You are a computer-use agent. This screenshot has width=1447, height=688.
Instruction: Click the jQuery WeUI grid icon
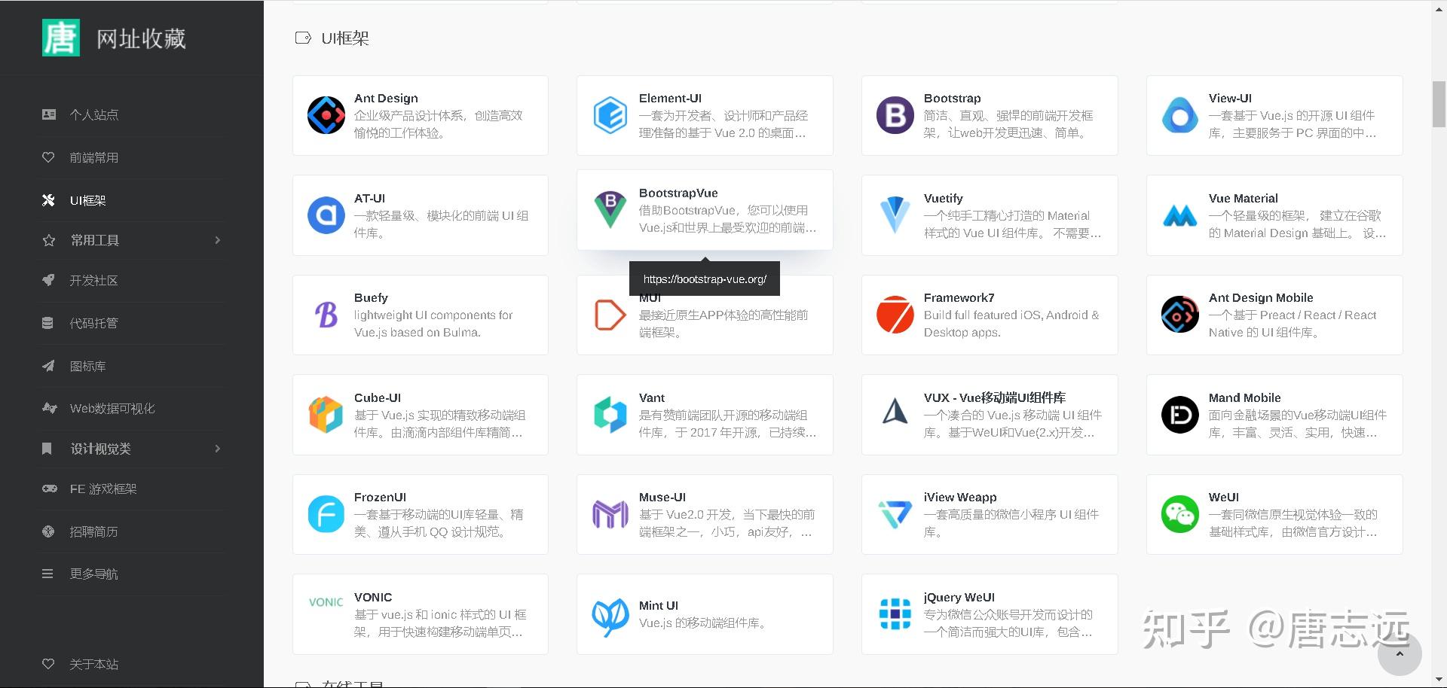pyautogui.click(x=895, y=613)
